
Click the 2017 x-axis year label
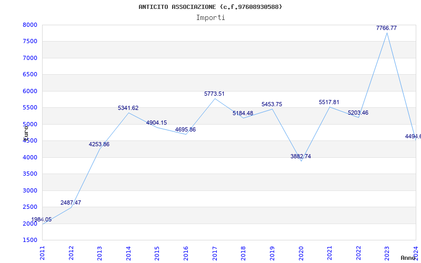[215, 253]
